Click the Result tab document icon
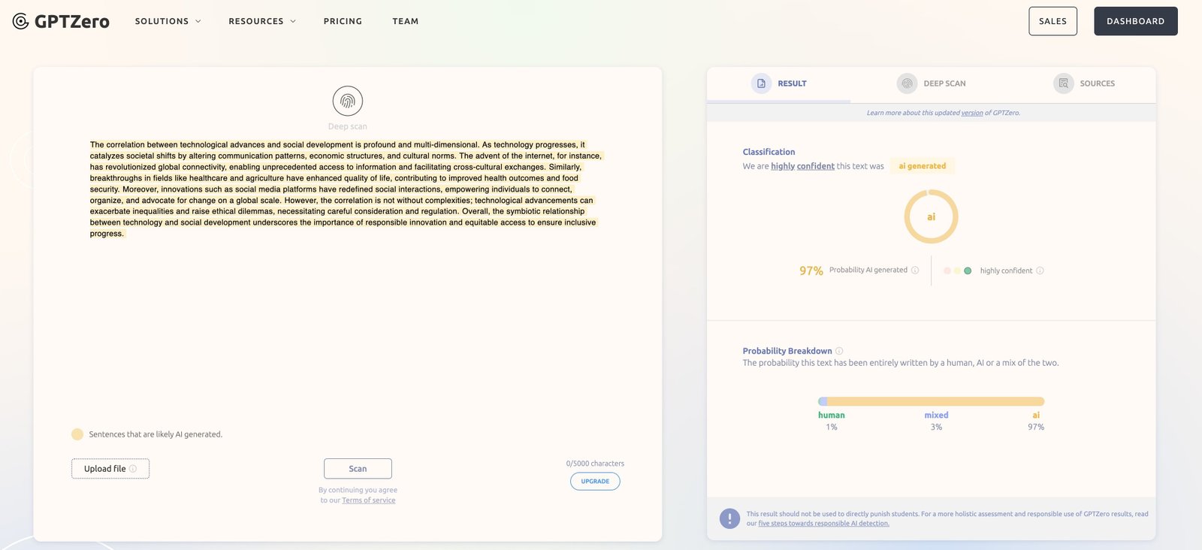The image size is (1202, 550). coord(761,83)
